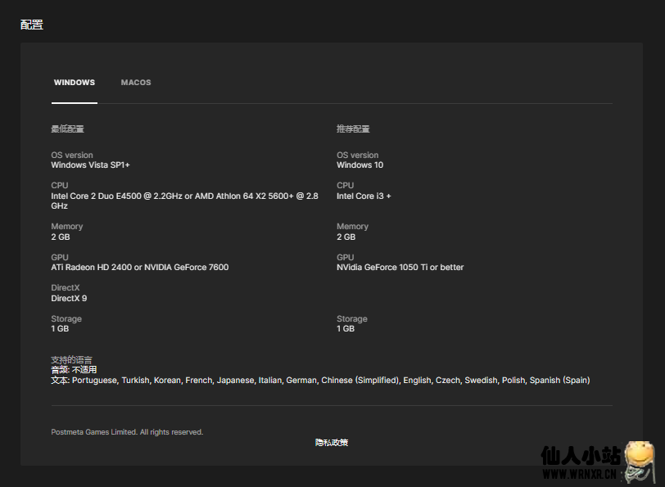
Task: Click the Windows Vista SP1+ OS value
Action: coord(90,165)
